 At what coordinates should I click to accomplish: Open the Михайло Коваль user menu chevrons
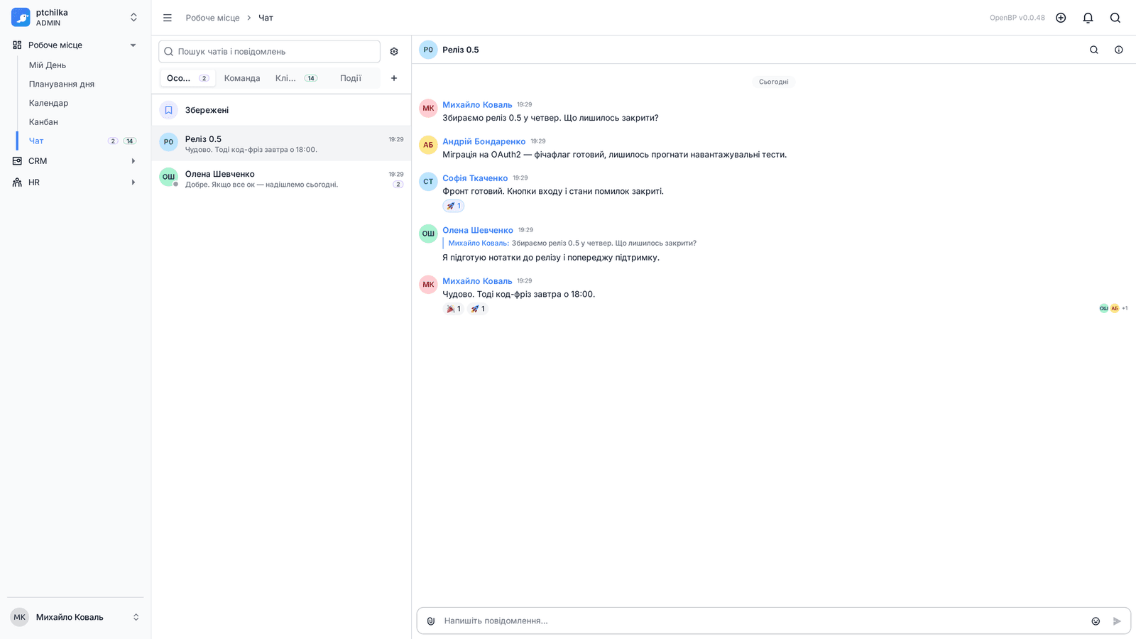tap(136, 617)
